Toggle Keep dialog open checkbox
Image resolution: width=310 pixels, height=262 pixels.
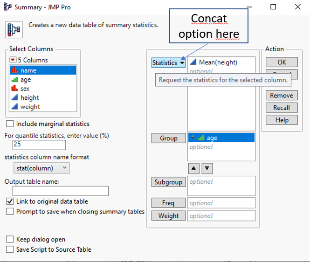(10, 239)
